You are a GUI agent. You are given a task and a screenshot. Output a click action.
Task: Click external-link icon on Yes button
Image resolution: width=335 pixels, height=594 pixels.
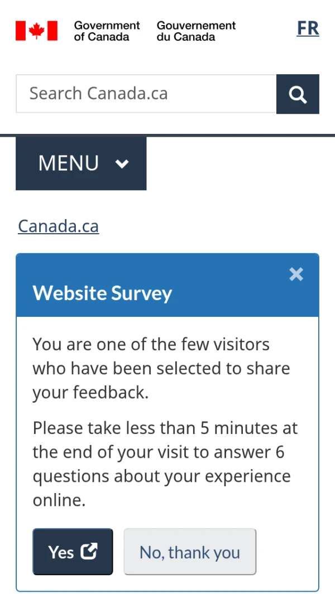pos(89,551)
